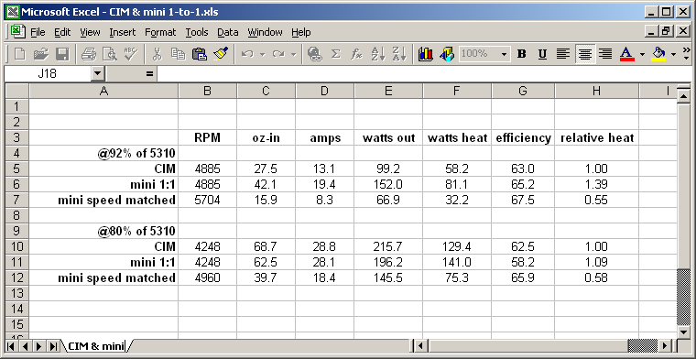Open the Name Box dropdown arrow
This screenshot has height=359, width=696.
tap(98, 73)
